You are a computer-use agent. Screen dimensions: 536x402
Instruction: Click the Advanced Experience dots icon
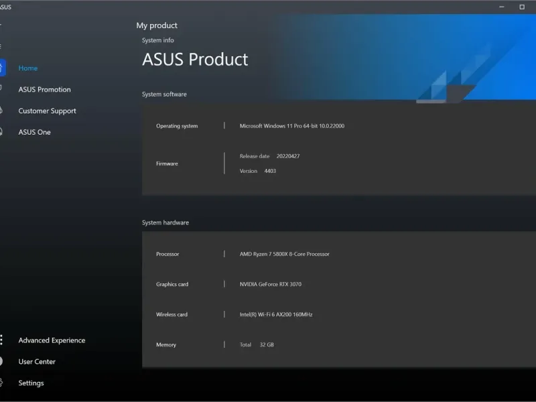(1, 340)
